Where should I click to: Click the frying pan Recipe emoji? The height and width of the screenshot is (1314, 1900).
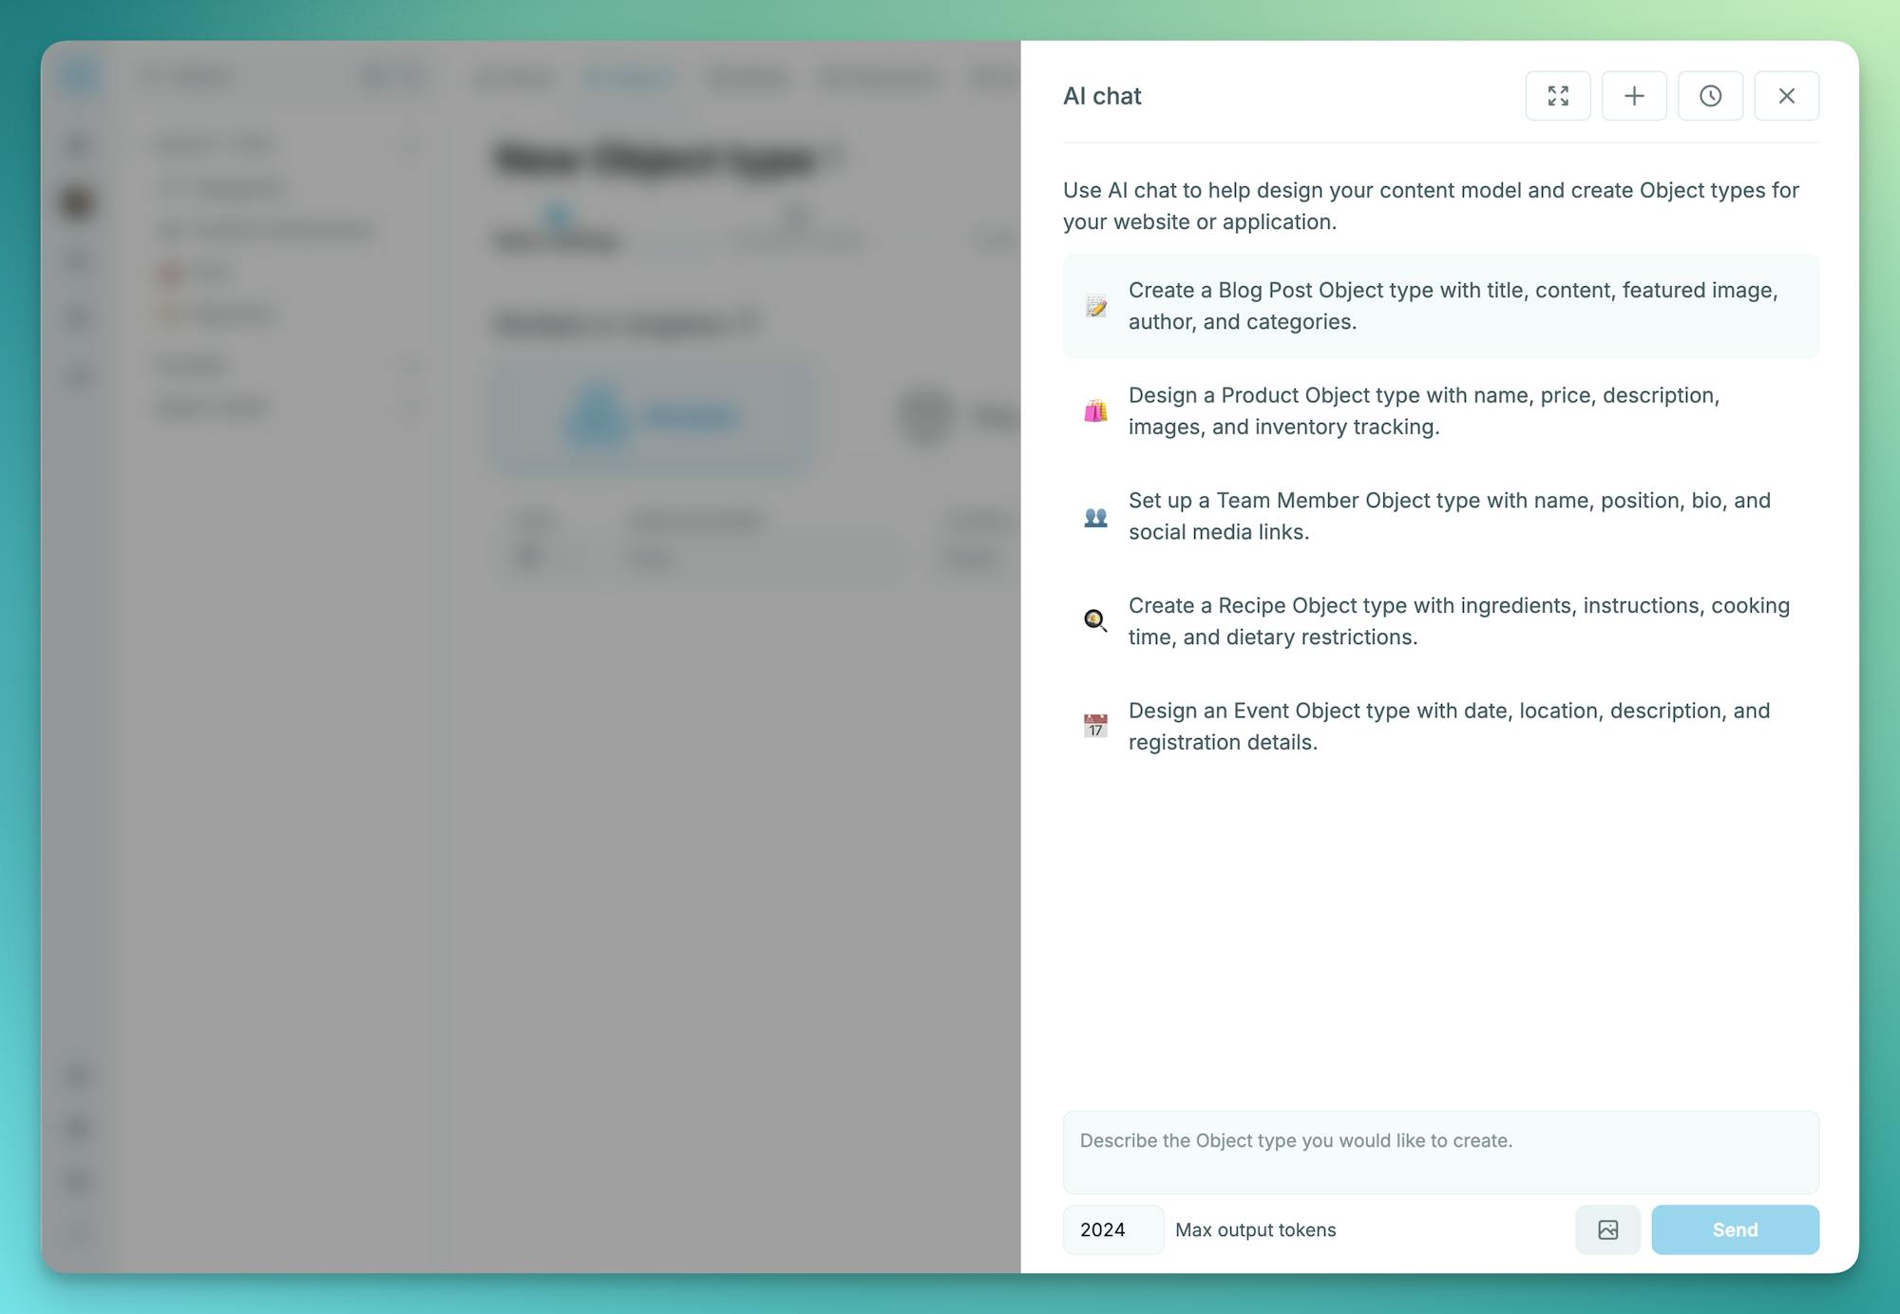pos(1095,620)
